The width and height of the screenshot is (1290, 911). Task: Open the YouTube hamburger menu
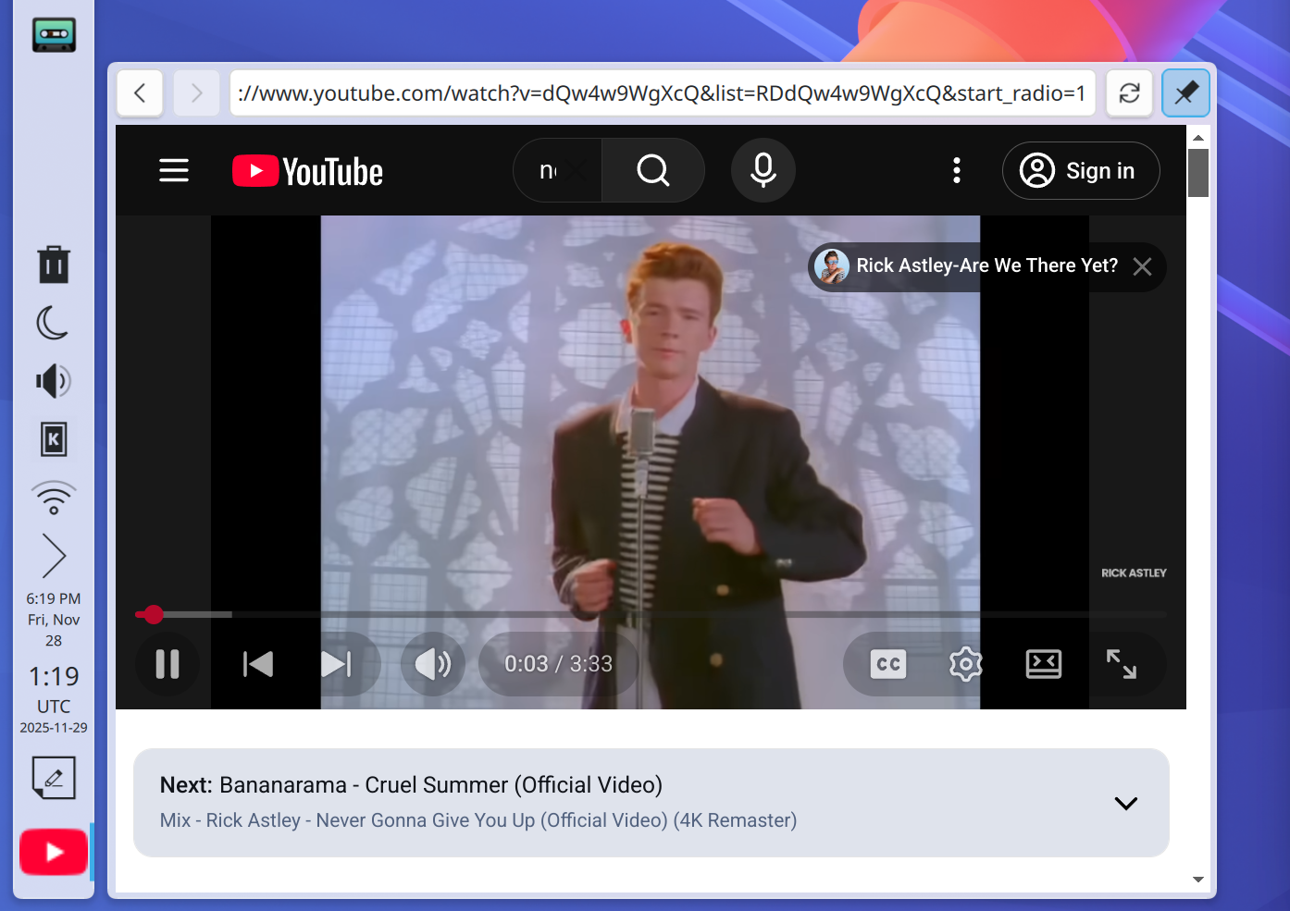click(174, 170)
